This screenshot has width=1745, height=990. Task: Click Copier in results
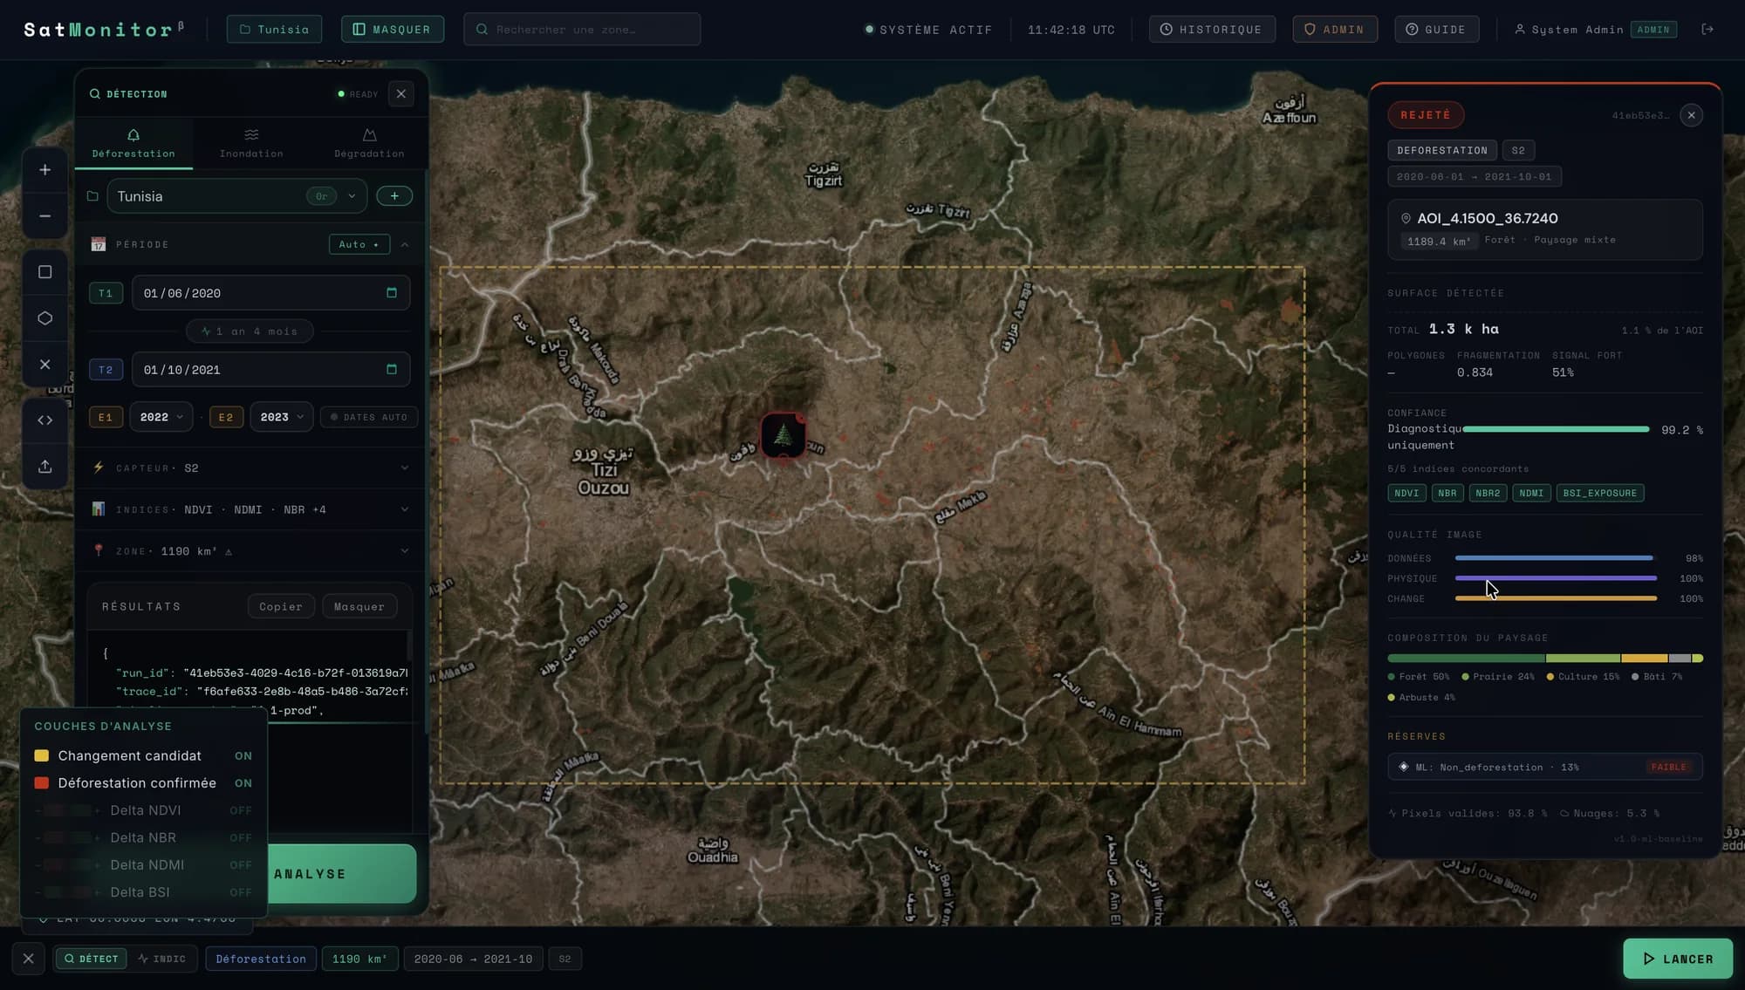281,606
